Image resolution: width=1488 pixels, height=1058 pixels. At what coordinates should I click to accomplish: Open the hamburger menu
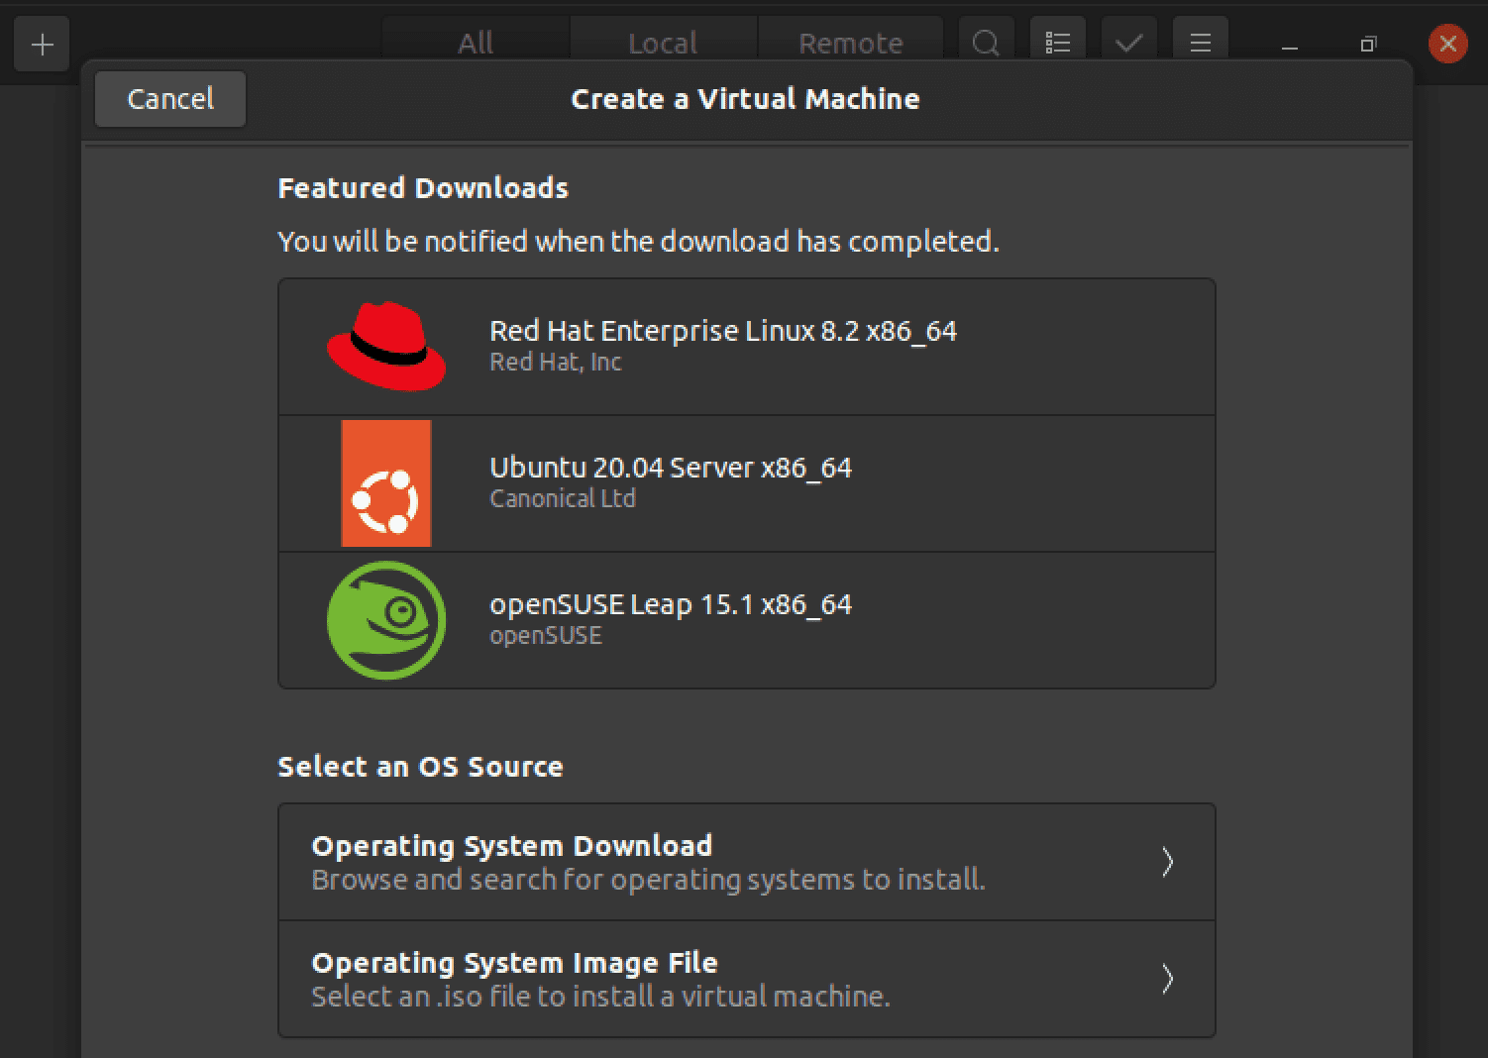click(x=1200, y=43)
